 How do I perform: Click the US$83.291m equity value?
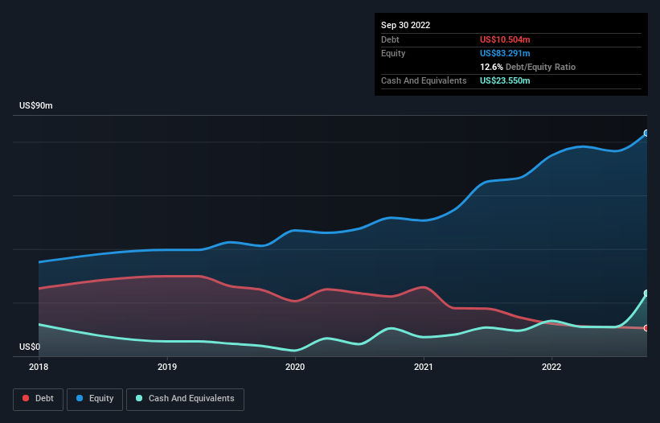[505, 53]
